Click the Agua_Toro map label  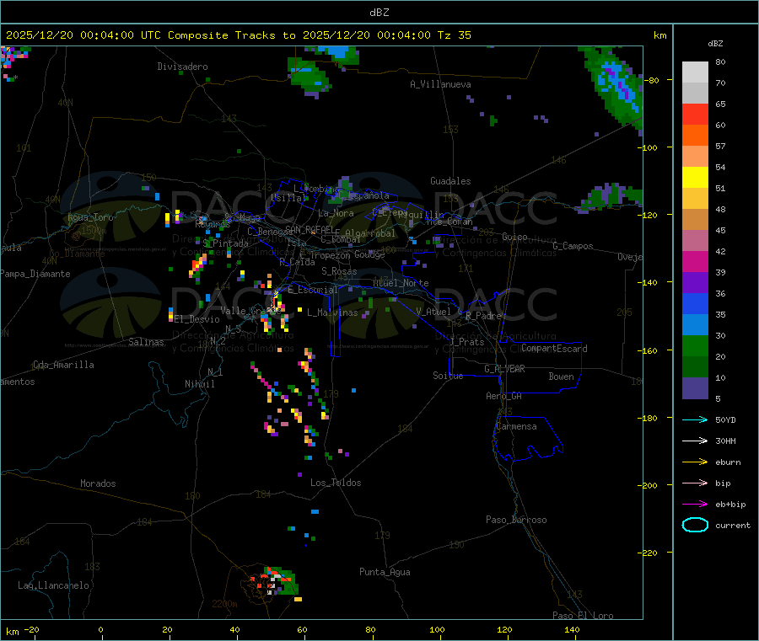click(x=90, y=217)
